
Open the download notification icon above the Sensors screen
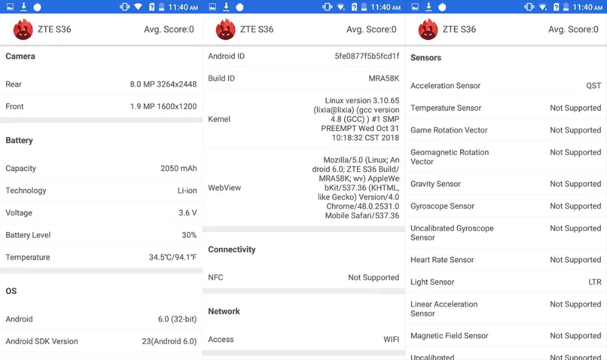(x=429, y=7)
